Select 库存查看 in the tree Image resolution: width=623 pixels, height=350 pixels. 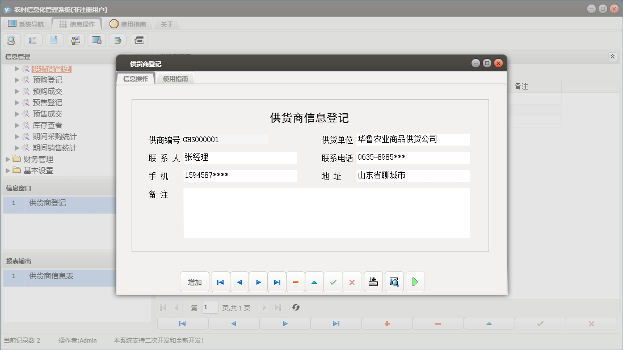(x=47, y=125)
